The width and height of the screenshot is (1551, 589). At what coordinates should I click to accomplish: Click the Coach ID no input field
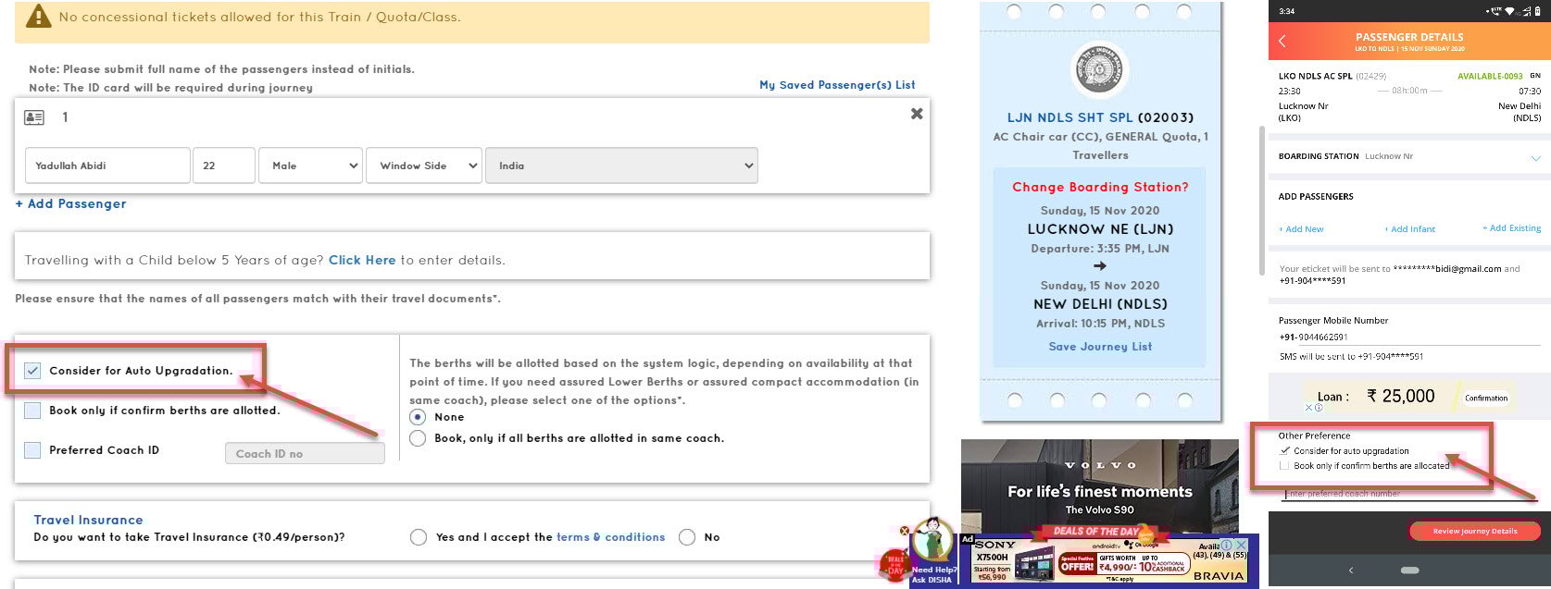(x=305, y=453)
